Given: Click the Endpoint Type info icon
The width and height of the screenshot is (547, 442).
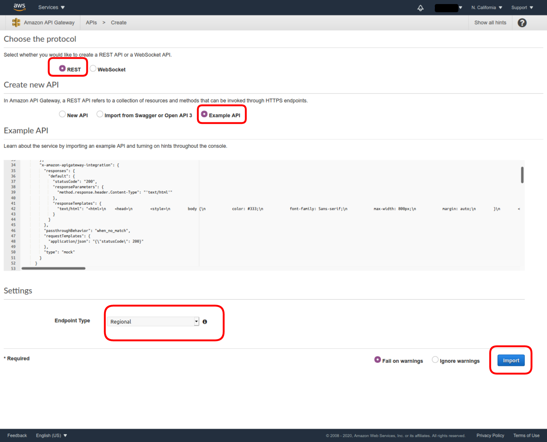Looking at the screenshot, I should pos(205,322).
